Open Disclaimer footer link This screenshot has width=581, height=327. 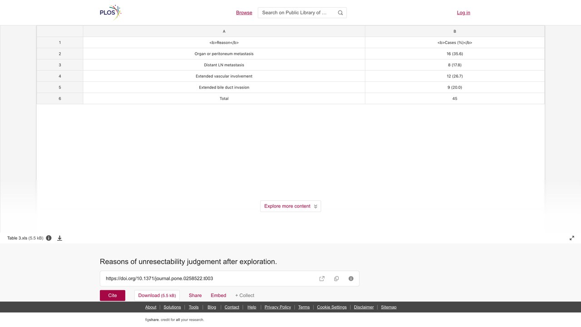point(364,307)
